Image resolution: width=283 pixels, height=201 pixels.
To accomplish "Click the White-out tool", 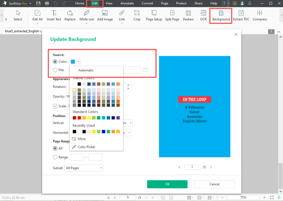I will [86, 15].
